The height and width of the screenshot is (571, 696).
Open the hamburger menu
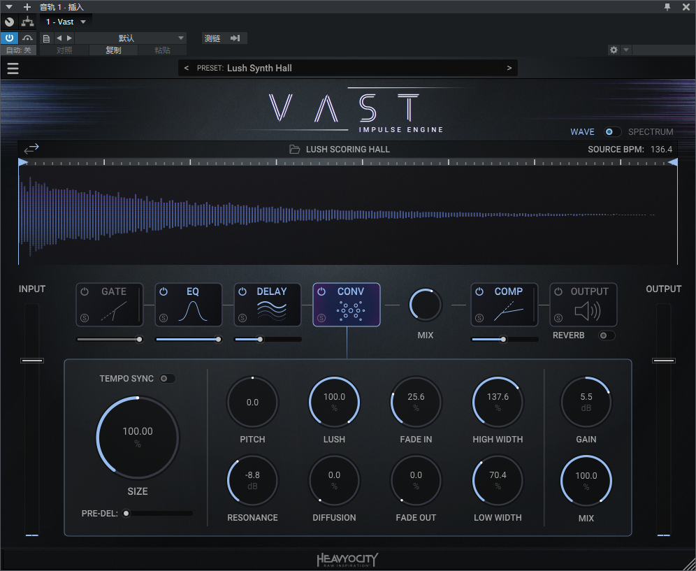13,68
